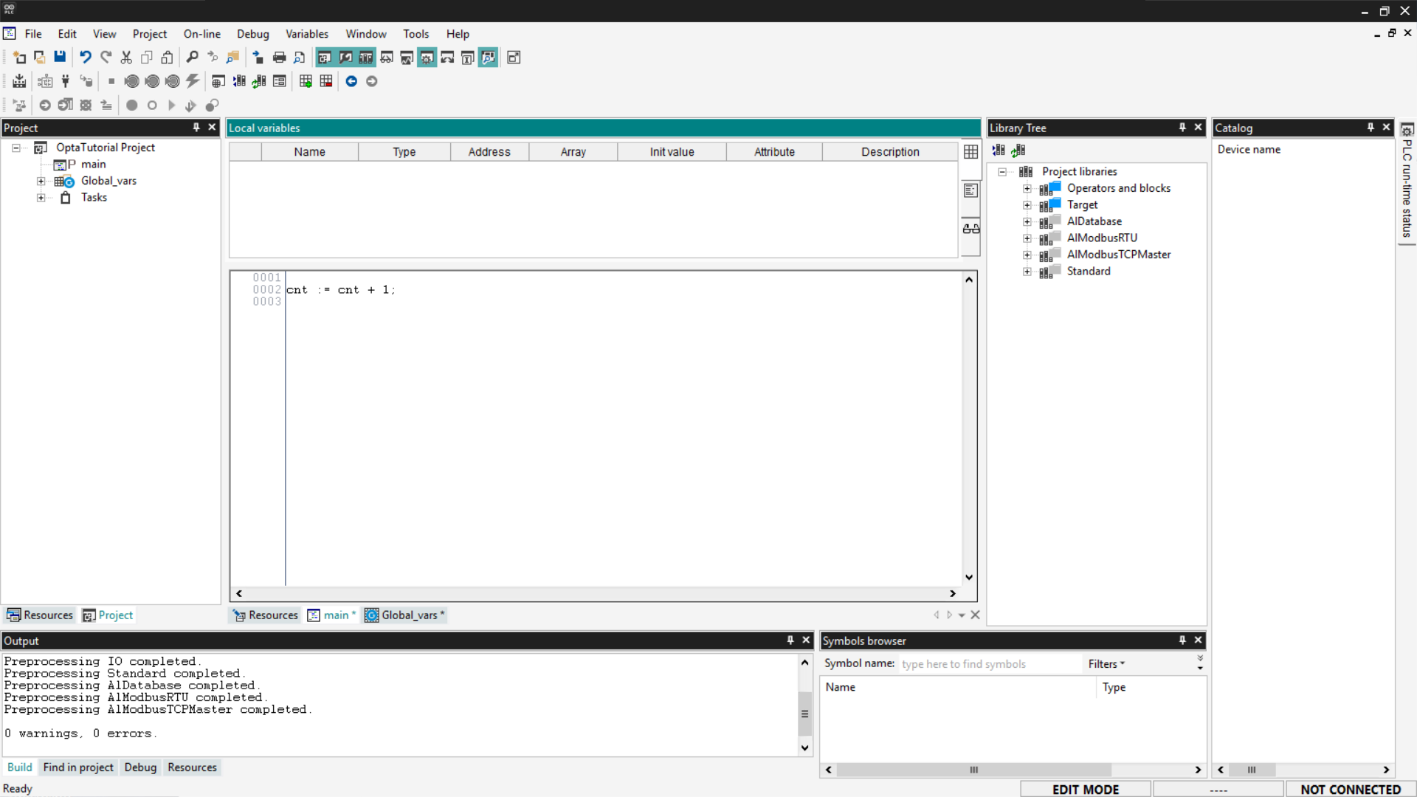Click the Connect to target plug icon
Screen dimensions: 1417x797
coord(66,81)
